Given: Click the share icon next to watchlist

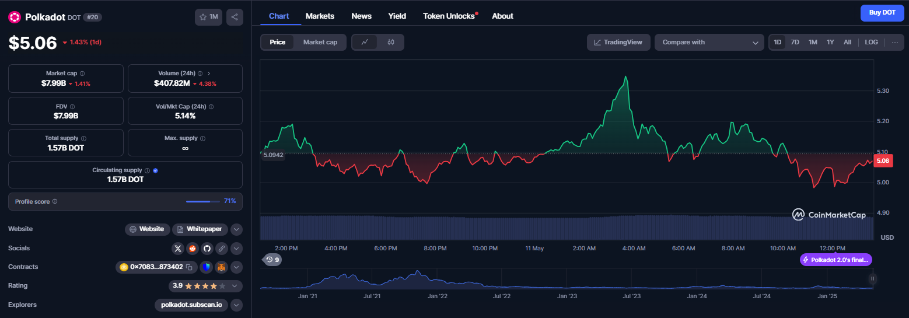Looking at the screenshot, I should [235, 17].
